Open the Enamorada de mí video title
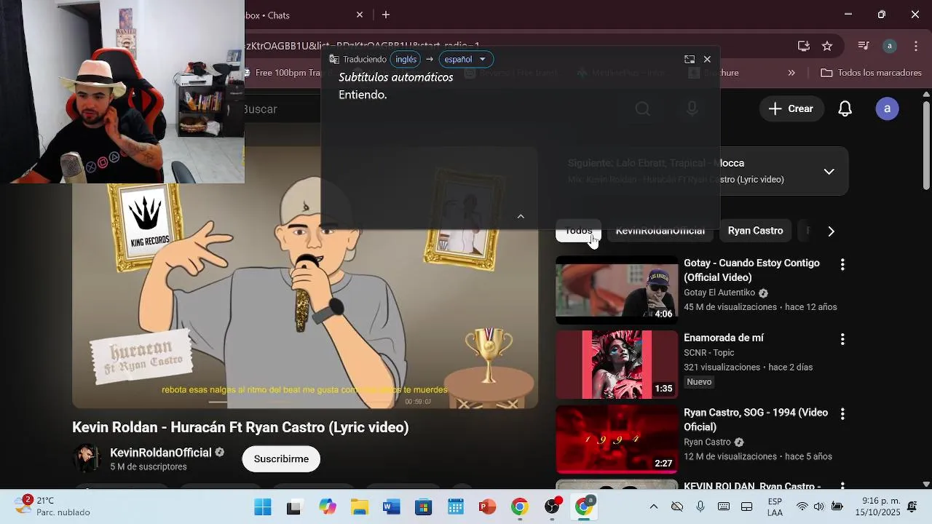932x524 pixels. click(723, 338)
